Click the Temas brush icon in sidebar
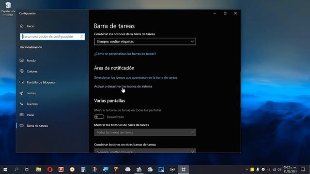Screen dimensions: 310x174 click(21, 93)
